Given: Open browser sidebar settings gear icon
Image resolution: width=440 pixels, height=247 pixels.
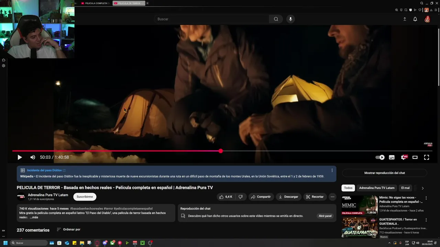Looking at the screenshot, I should click(3, 66).
